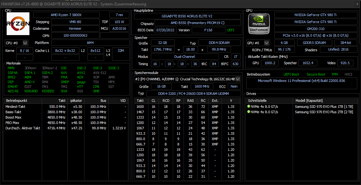This screenshot has width=361, height=185.
Task: Click the TPM label
Action: click(334, 75)
